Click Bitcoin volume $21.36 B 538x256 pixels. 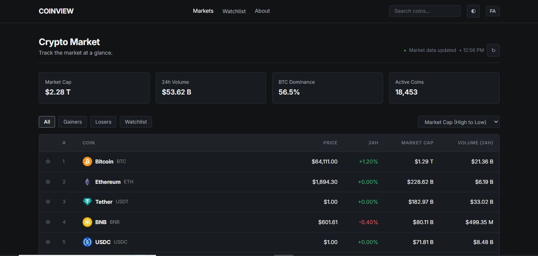click(x=482, y=161)
